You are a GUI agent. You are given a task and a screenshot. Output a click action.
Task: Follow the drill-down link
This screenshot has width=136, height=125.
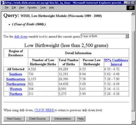tap(21, 36)
